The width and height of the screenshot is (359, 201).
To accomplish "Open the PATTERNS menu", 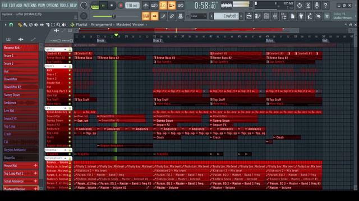I will pos(30,5).
